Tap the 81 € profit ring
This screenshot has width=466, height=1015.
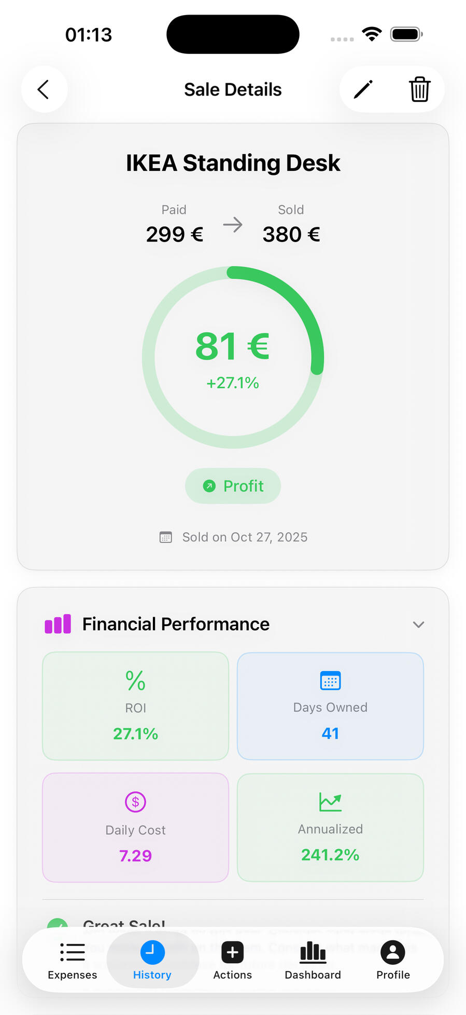pyautogui.click(x=233, y=357)
